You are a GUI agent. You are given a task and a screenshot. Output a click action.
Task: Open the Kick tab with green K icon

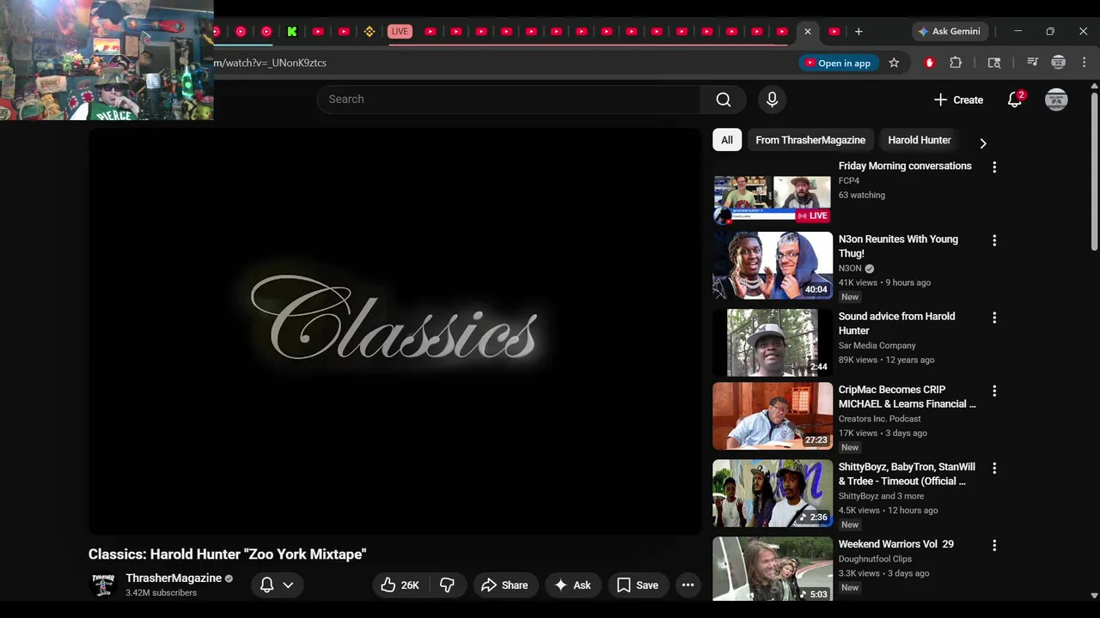click(x=292, y=32)
